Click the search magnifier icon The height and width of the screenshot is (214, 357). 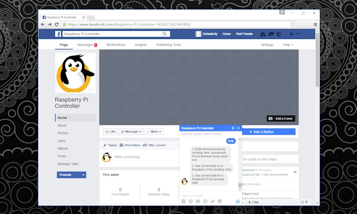[x=165, y=34]
